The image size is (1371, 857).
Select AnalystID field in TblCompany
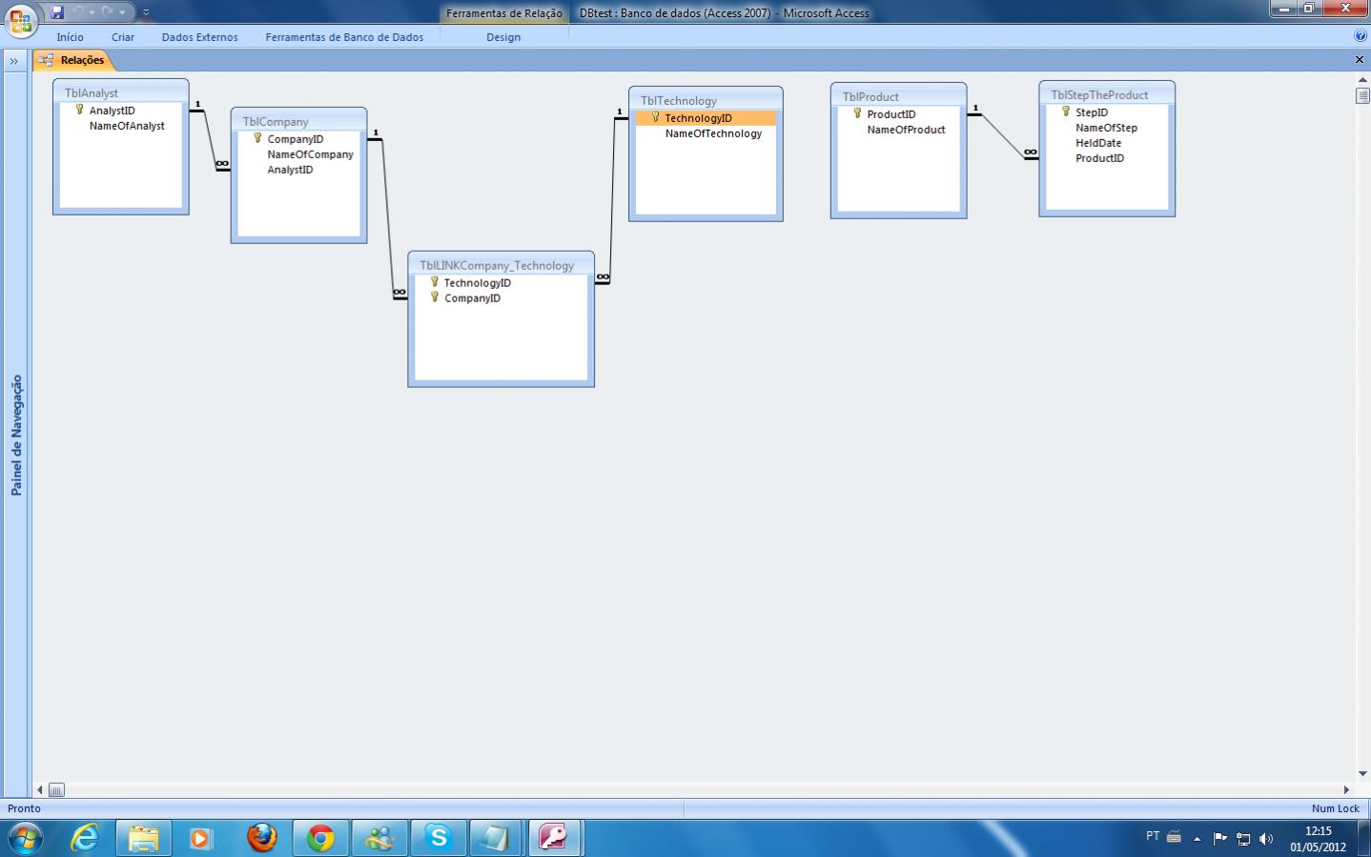[290, 170]
